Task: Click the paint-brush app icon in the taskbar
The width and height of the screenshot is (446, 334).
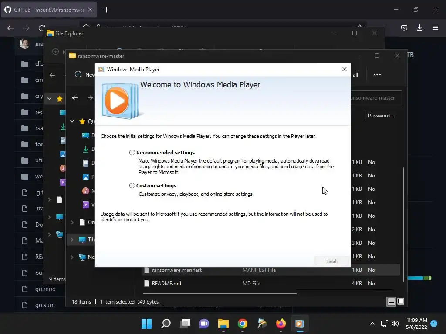Action: tap(262, 324)
